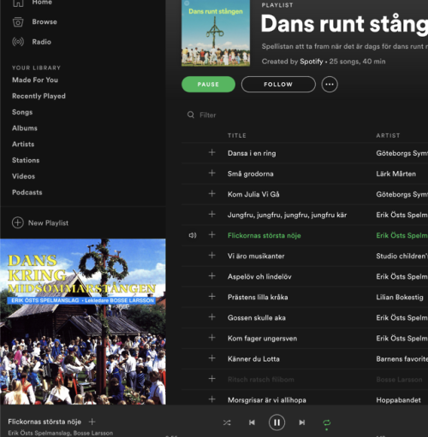Viewport: 428px width, 437px height.
Task: Open Recently Played
Action: [x=39, y=96]
